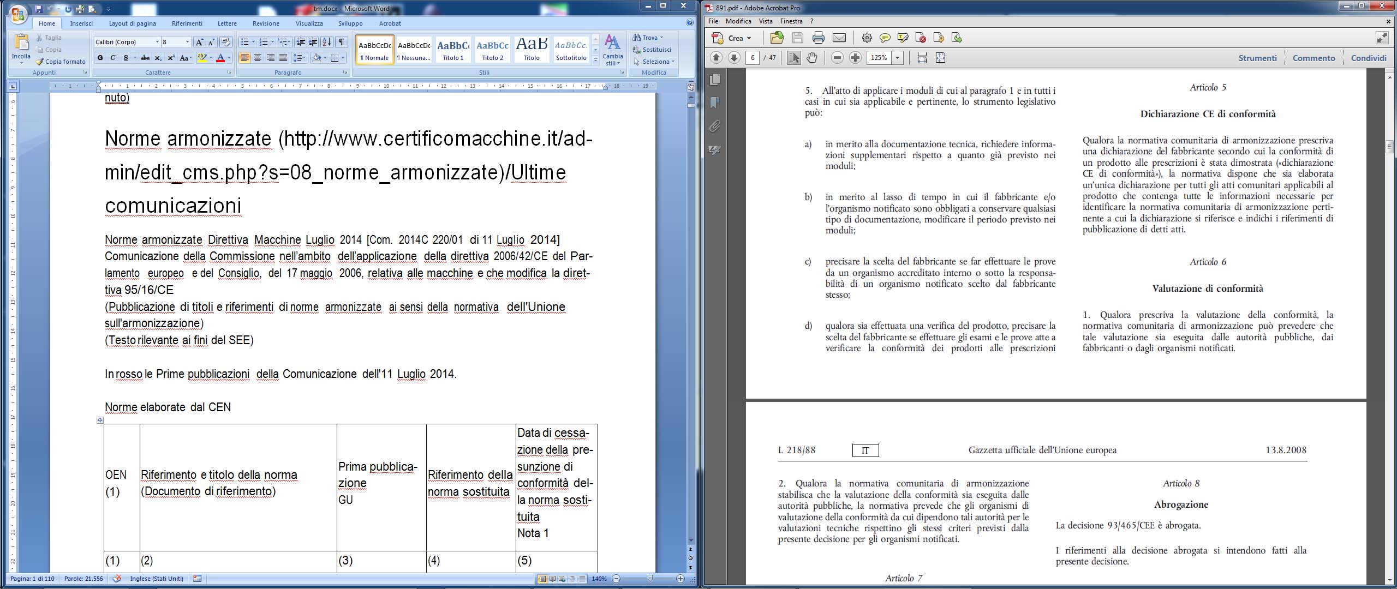
Task: Toggle show paragraph marks (¶) button
Action: coord(341,42)
